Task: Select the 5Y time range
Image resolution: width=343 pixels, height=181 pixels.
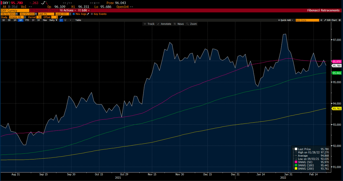Action: [39, 20]
